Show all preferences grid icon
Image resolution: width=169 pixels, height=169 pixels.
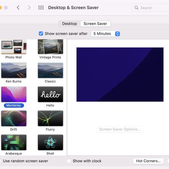pyautogui.click(x=41, y=8)
